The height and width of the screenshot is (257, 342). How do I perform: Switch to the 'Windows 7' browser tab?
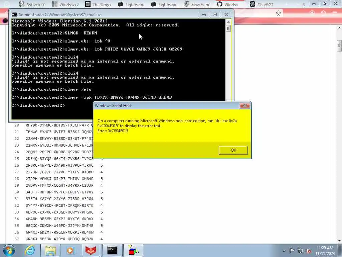click(x=65, y=4)
